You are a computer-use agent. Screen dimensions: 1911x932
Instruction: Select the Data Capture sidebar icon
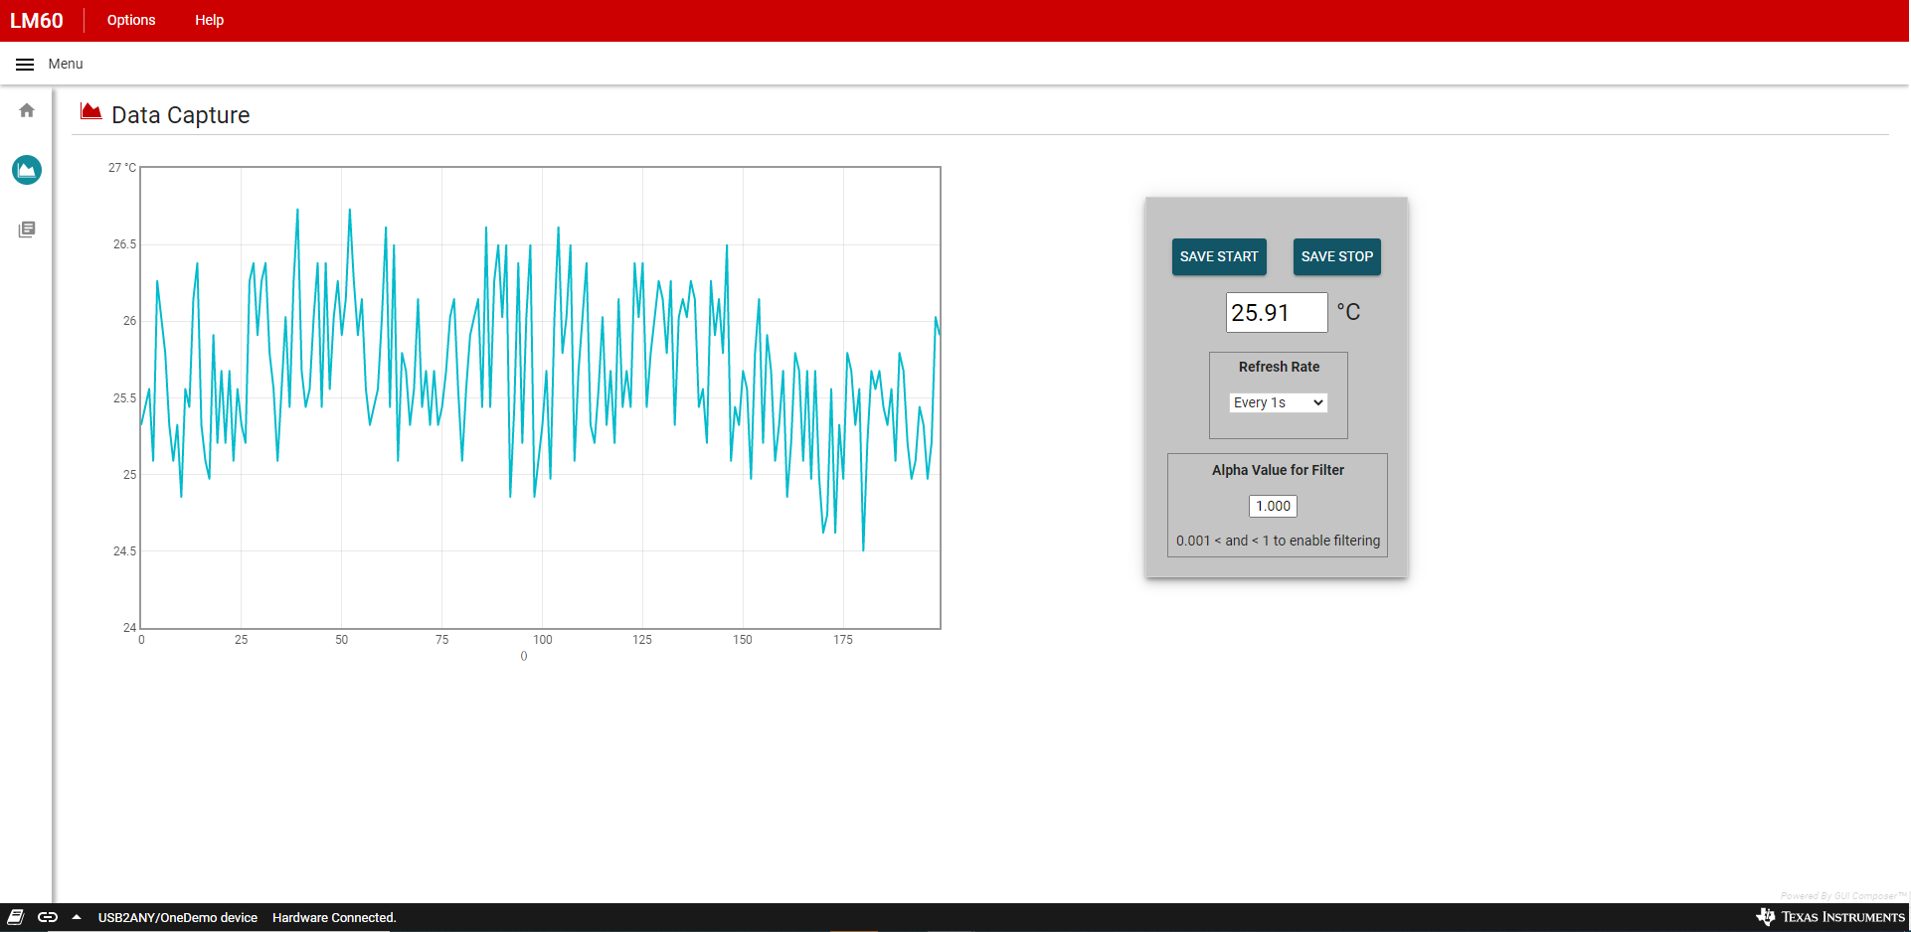pyautogui.click(x=27, y=170)
